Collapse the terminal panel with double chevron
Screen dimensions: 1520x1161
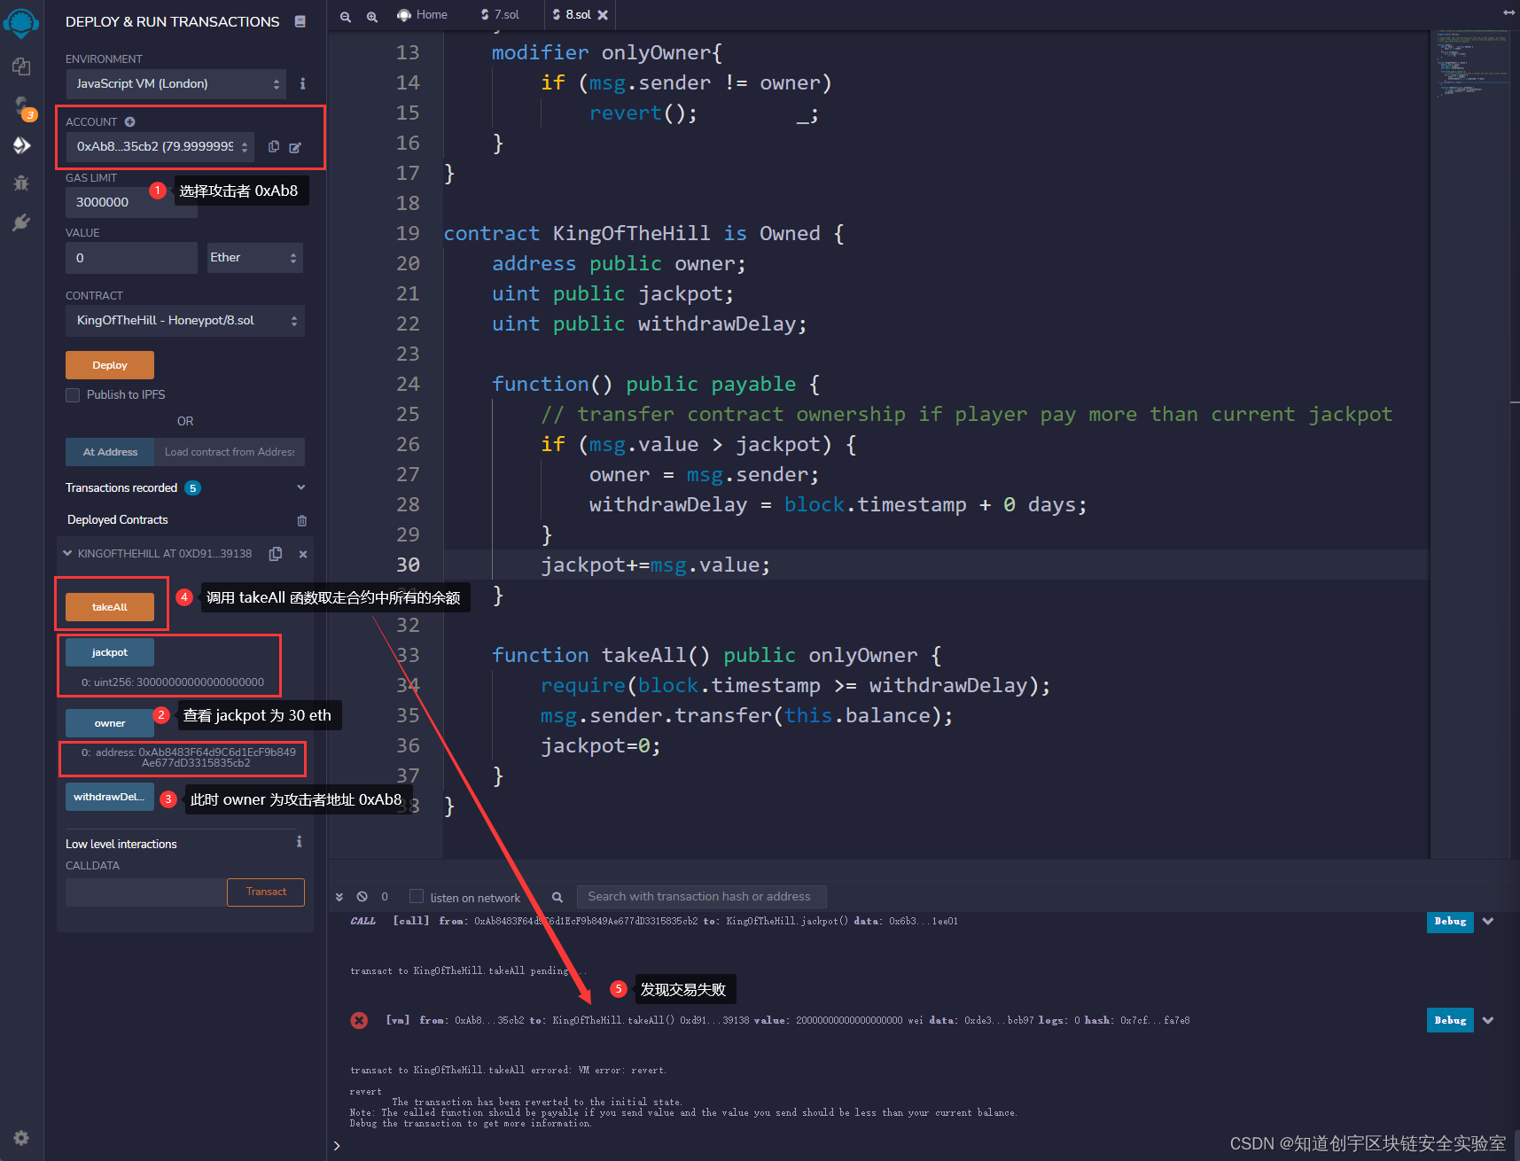tap(339, 897)
